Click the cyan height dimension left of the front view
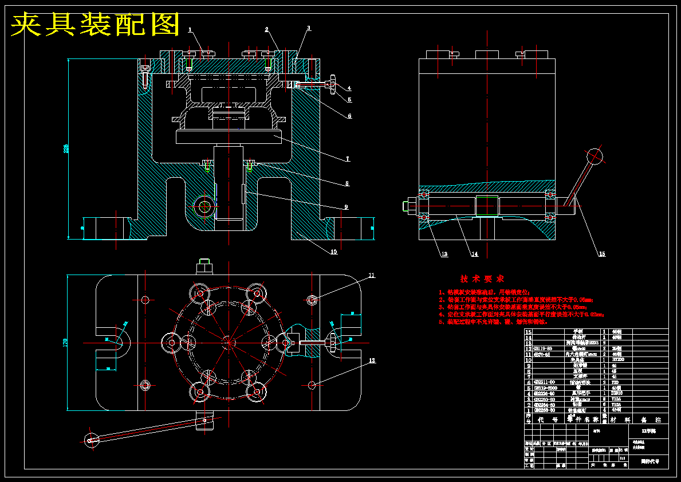The width and height of the screenshot is (681, 482). [x=66, y=148]
